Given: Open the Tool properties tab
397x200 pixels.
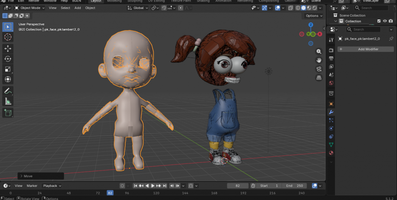Looking at the screenshot, I should coord(331,40).
